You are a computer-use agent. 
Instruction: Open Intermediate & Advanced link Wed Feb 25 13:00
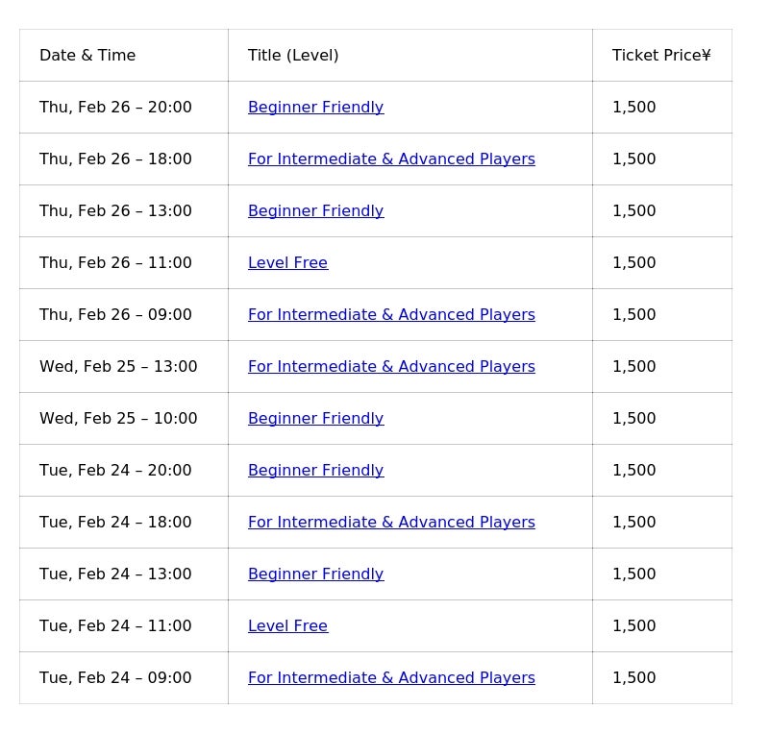(x=391, y=367)
